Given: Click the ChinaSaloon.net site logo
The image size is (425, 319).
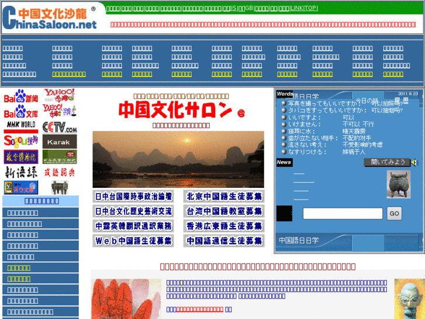Looking at the screenshot, I should pyautogui.click(x=49, y=18).
